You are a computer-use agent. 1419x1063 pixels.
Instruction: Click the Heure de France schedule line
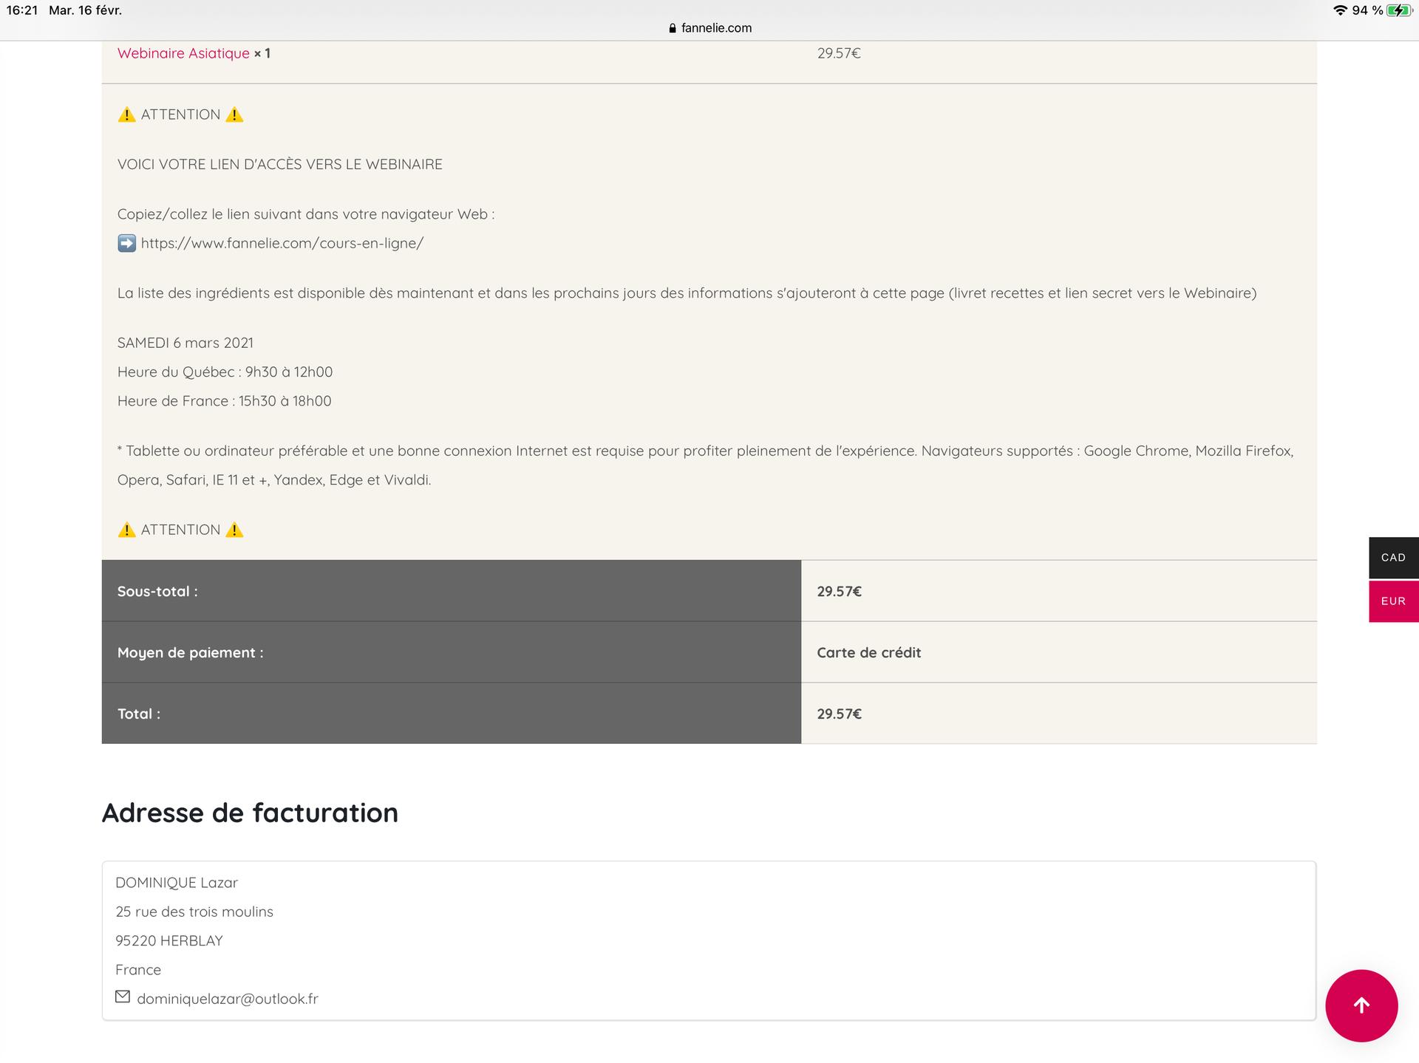pyautogui.click(x=225, y=401)
